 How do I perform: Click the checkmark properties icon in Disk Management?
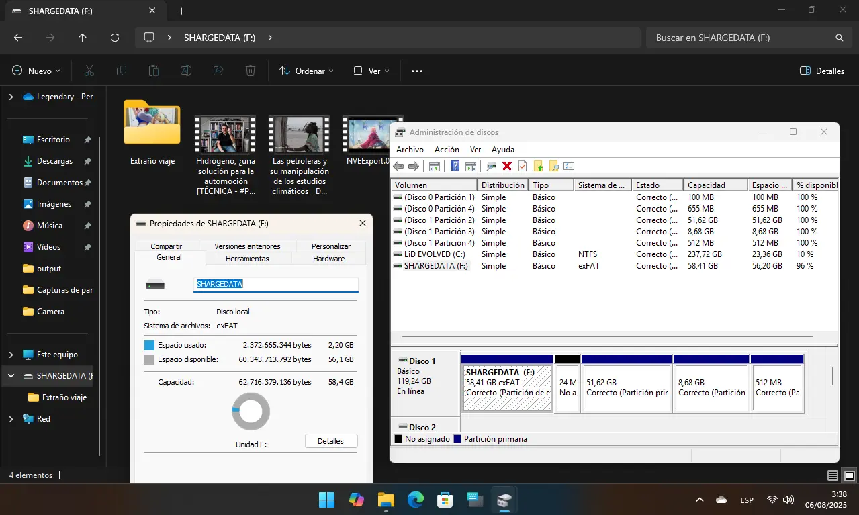[523, 166]
